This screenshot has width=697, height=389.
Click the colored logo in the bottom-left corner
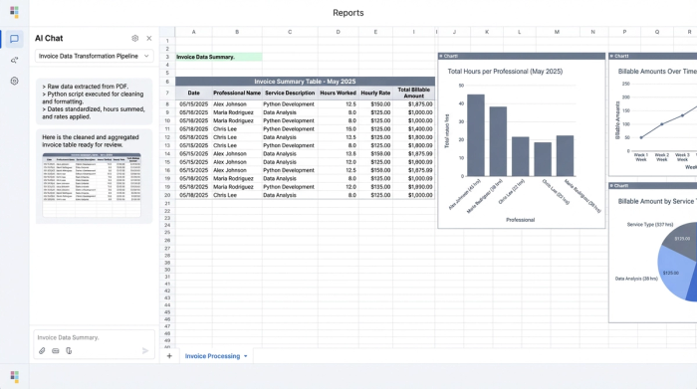click(x=14, y=377)
